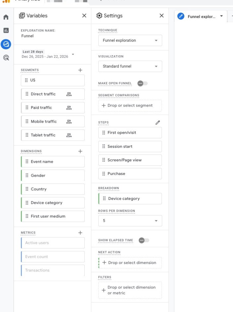
Task: Add a new metric with the plus icon
Action: point(80,232)
